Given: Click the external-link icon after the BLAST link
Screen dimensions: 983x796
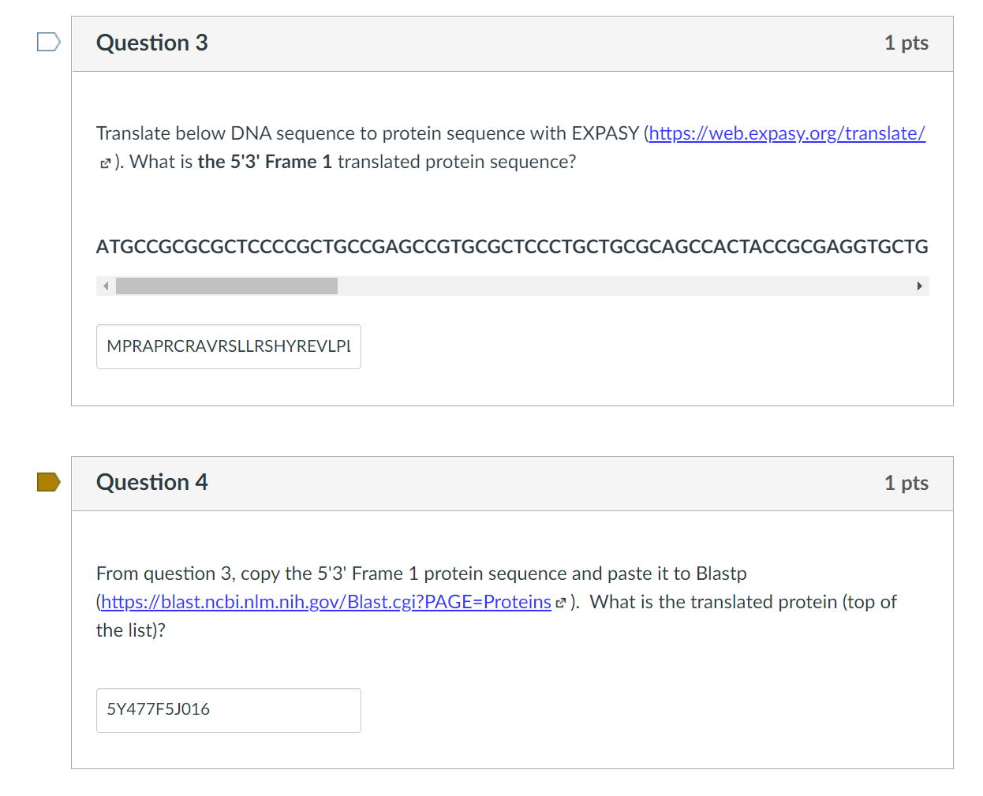Looking at the screenshot, I should point(561,604).
